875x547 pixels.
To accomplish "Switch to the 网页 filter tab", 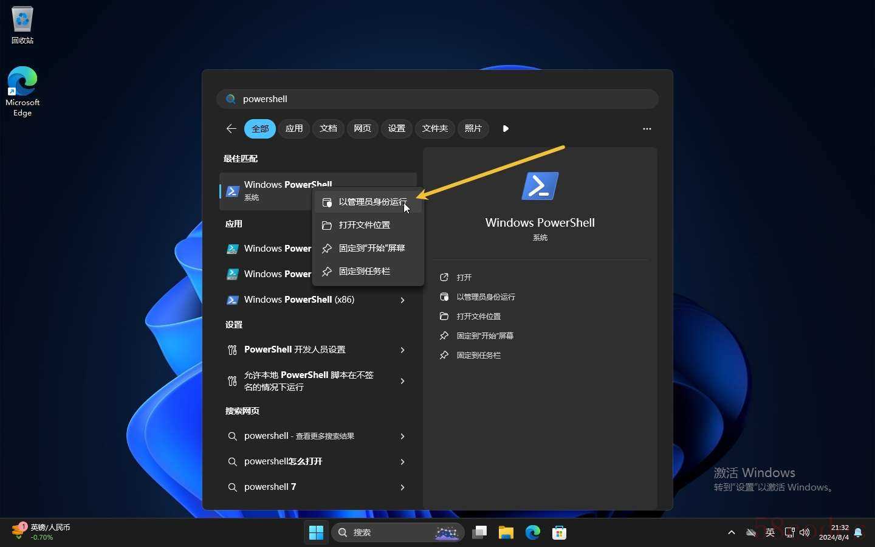I will [x=362, y=128].
